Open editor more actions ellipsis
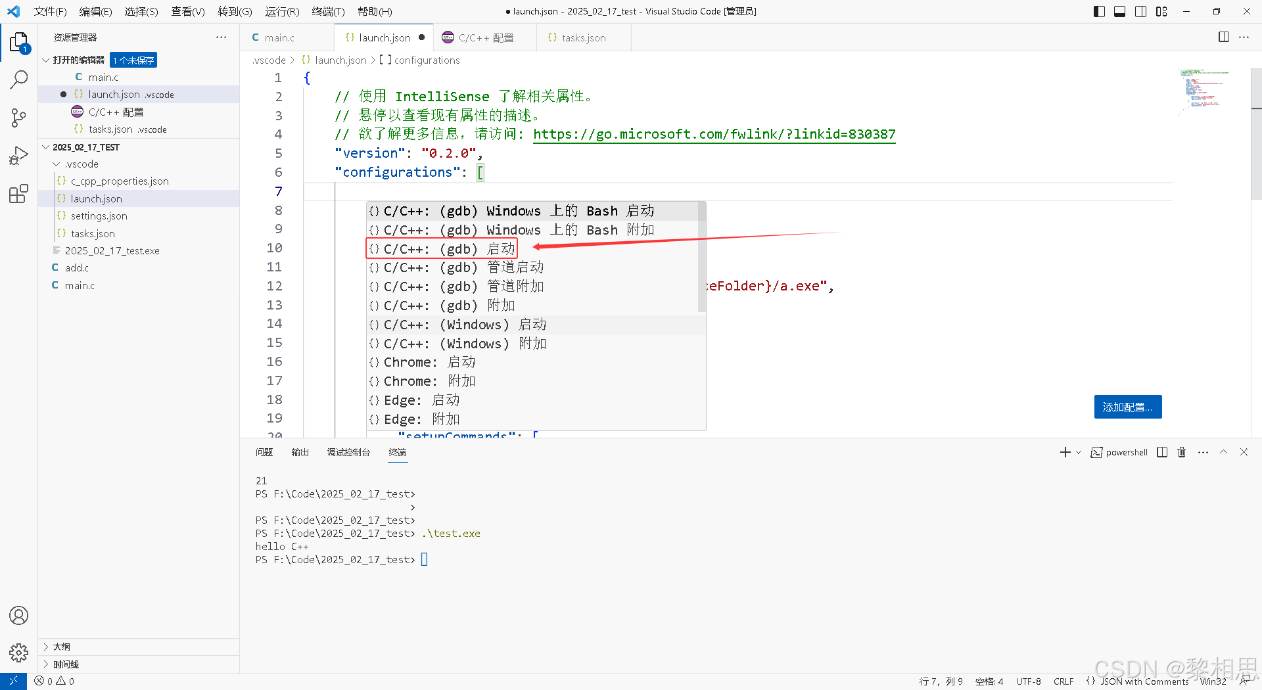Viewport: 1262px width, 690px height. tap(1244, 37)
